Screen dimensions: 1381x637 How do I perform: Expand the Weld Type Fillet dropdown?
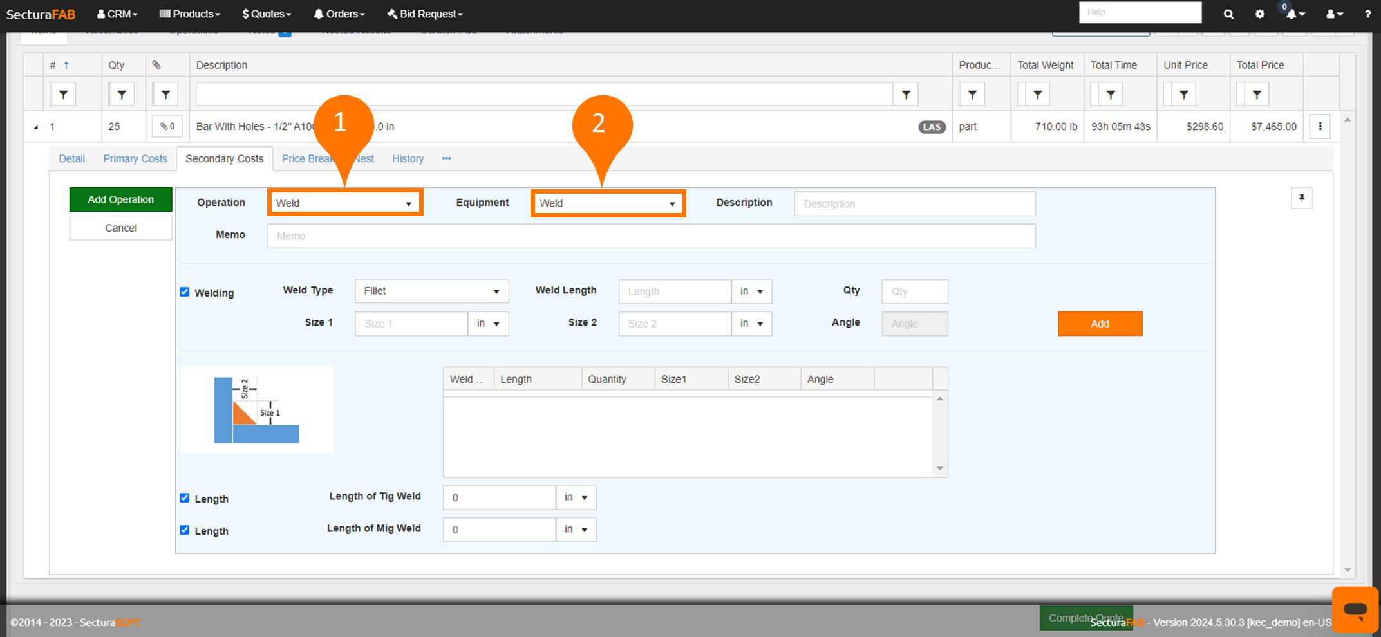(431, 291)
